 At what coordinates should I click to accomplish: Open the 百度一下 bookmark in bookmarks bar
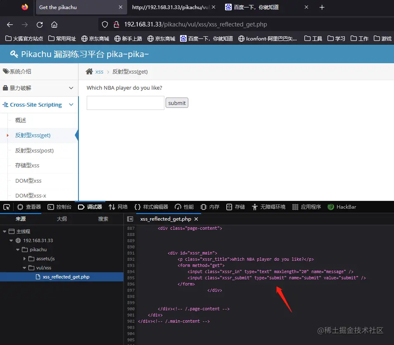pyautogui.click(x=206, y=38)
